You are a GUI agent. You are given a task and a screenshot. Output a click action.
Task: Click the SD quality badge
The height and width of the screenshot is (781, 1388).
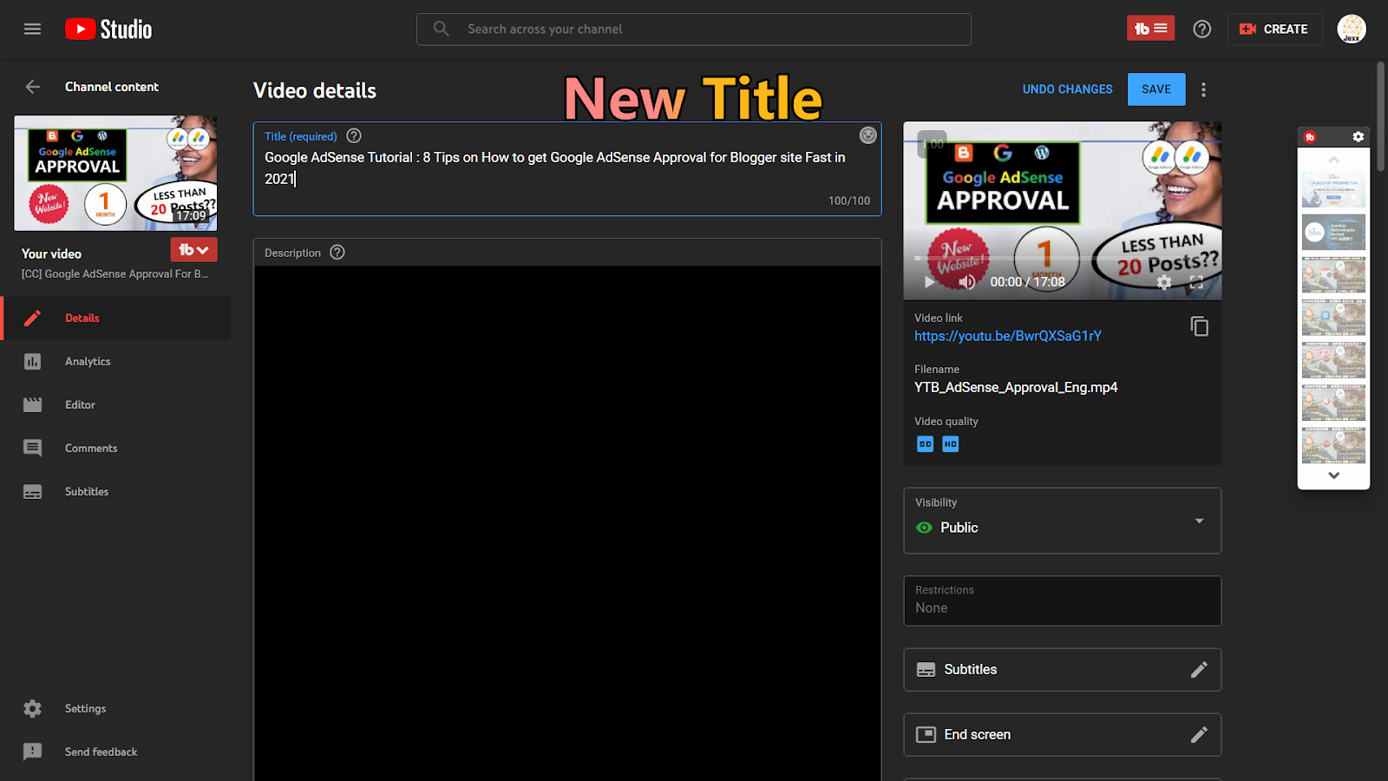925,444
